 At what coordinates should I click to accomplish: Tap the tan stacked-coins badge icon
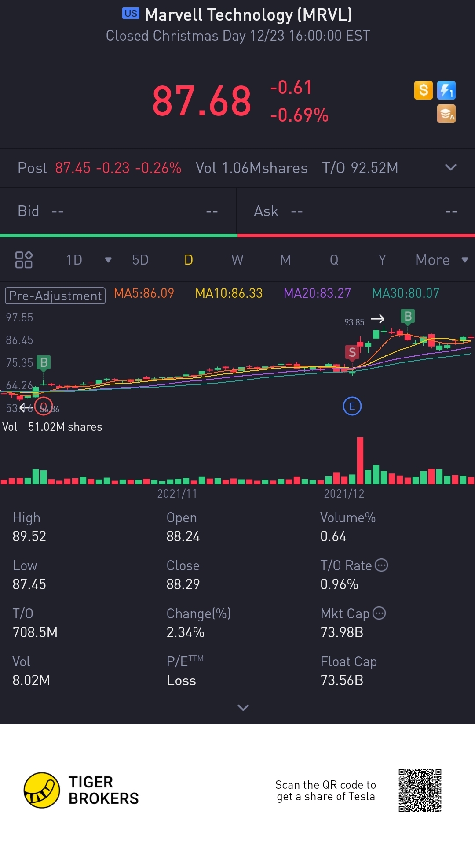coord(446,114)
